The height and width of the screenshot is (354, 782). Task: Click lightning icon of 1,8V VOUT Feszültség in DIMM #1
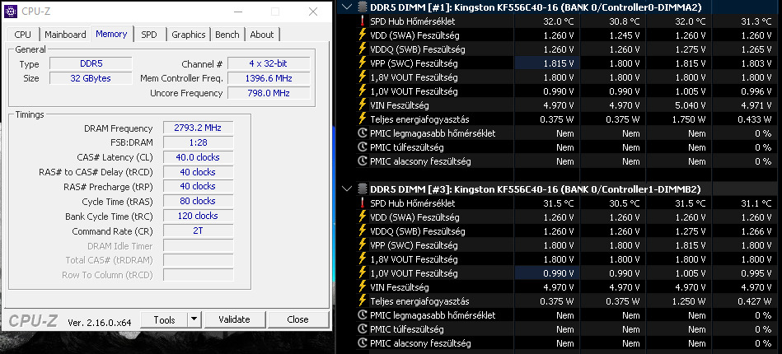363,77
